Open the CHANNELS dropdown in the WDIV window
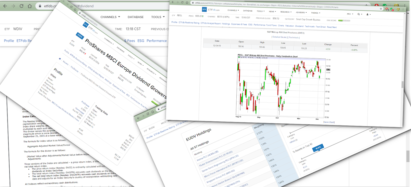The image size is (411, 187). [110, 17]
